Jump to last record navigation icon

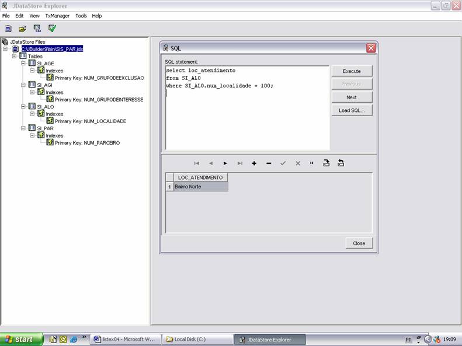[x=240, y=163]
